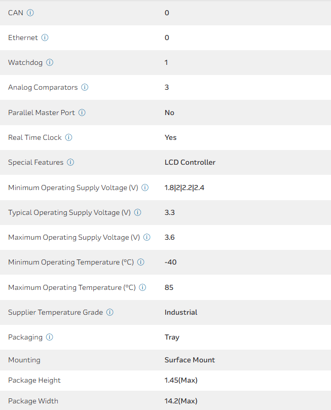Click the Industrial temperature grade value
Image resolution: width=331 pixels, height=410 pixels.
pyautogui.click(x=181, y=312)
